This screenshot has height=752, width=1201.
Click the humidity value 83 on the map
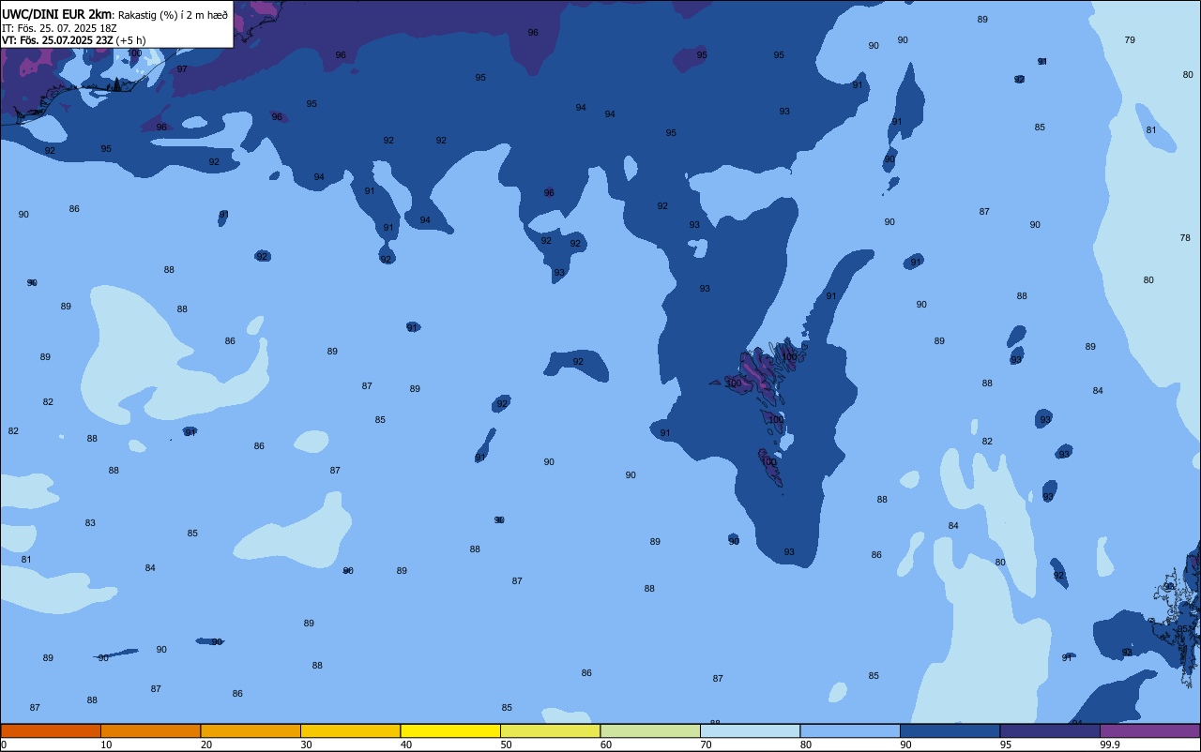[x=90, y=523]
